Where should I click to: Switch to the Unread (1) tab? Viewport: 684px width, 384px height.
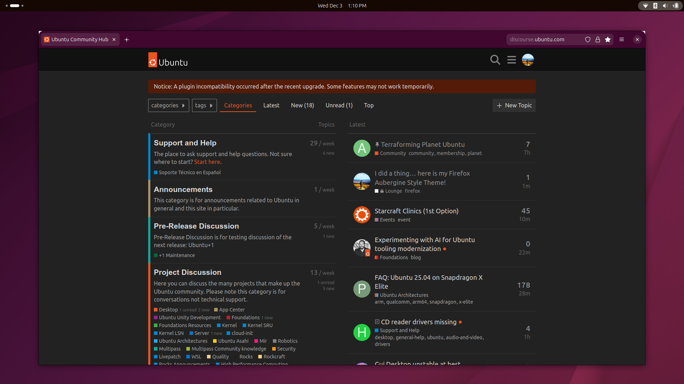point(339,105)
